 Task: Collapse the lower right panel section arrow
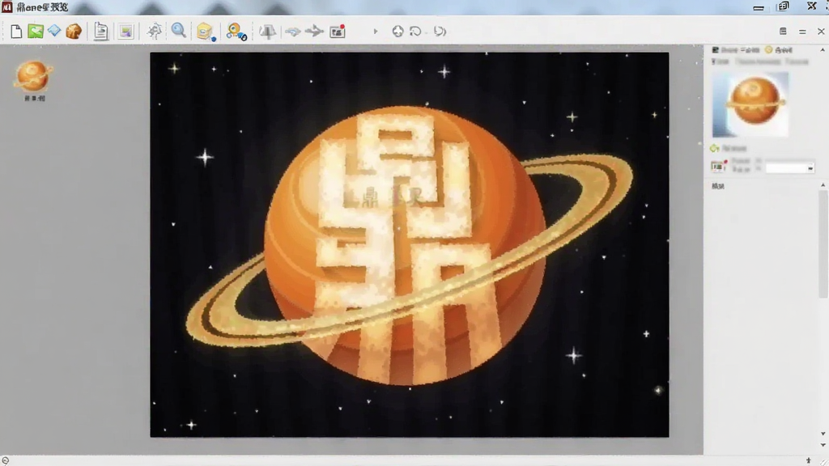(x=823, y=185)
